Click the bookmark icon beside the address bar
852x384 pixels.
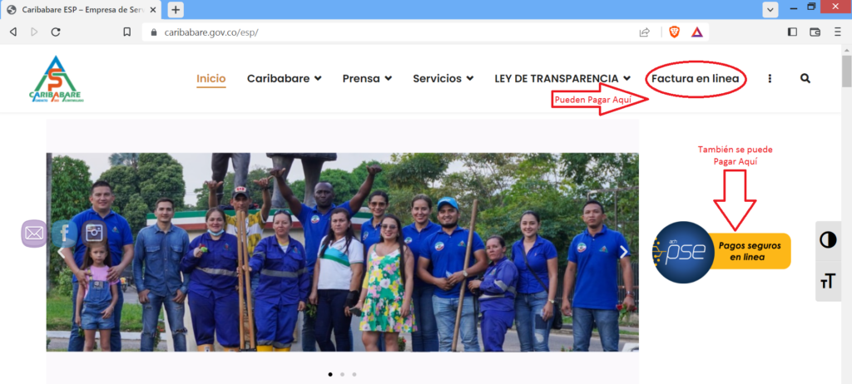click(x=127, y=32)
